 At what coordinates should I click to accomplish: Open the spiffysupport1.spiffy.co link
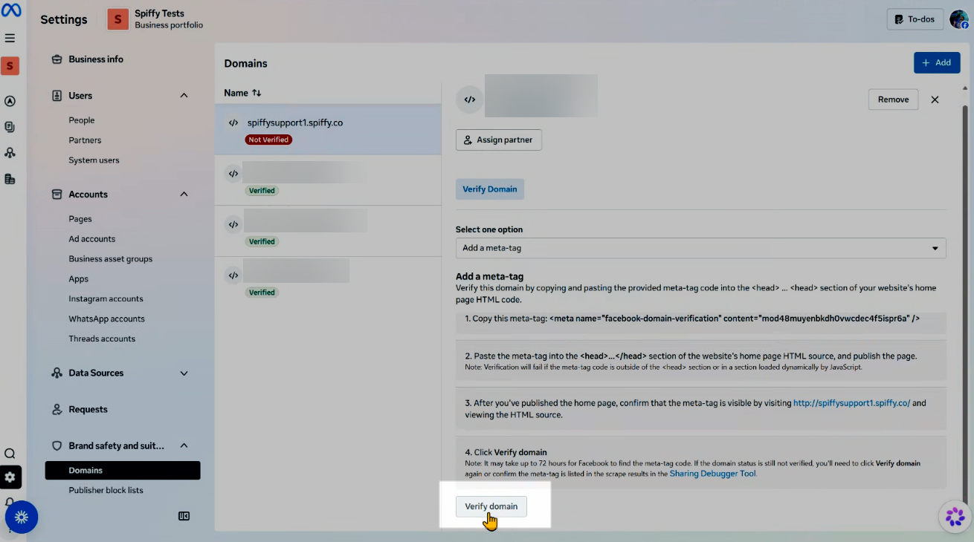[x=851, y=403]
